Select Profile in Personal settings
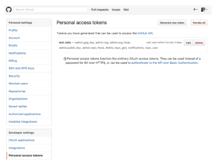The width and height of the screenshot is (218, 164). [x=29, y=30]
